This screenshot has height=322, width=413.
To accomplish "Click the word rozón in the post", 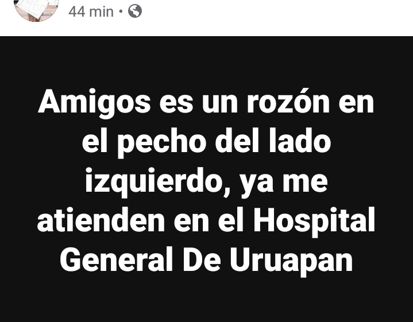I will tap(288, 102).
